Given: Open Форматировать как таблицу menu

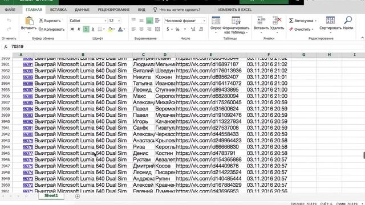Looking at the screenshot, I should [x=236, y=25].
